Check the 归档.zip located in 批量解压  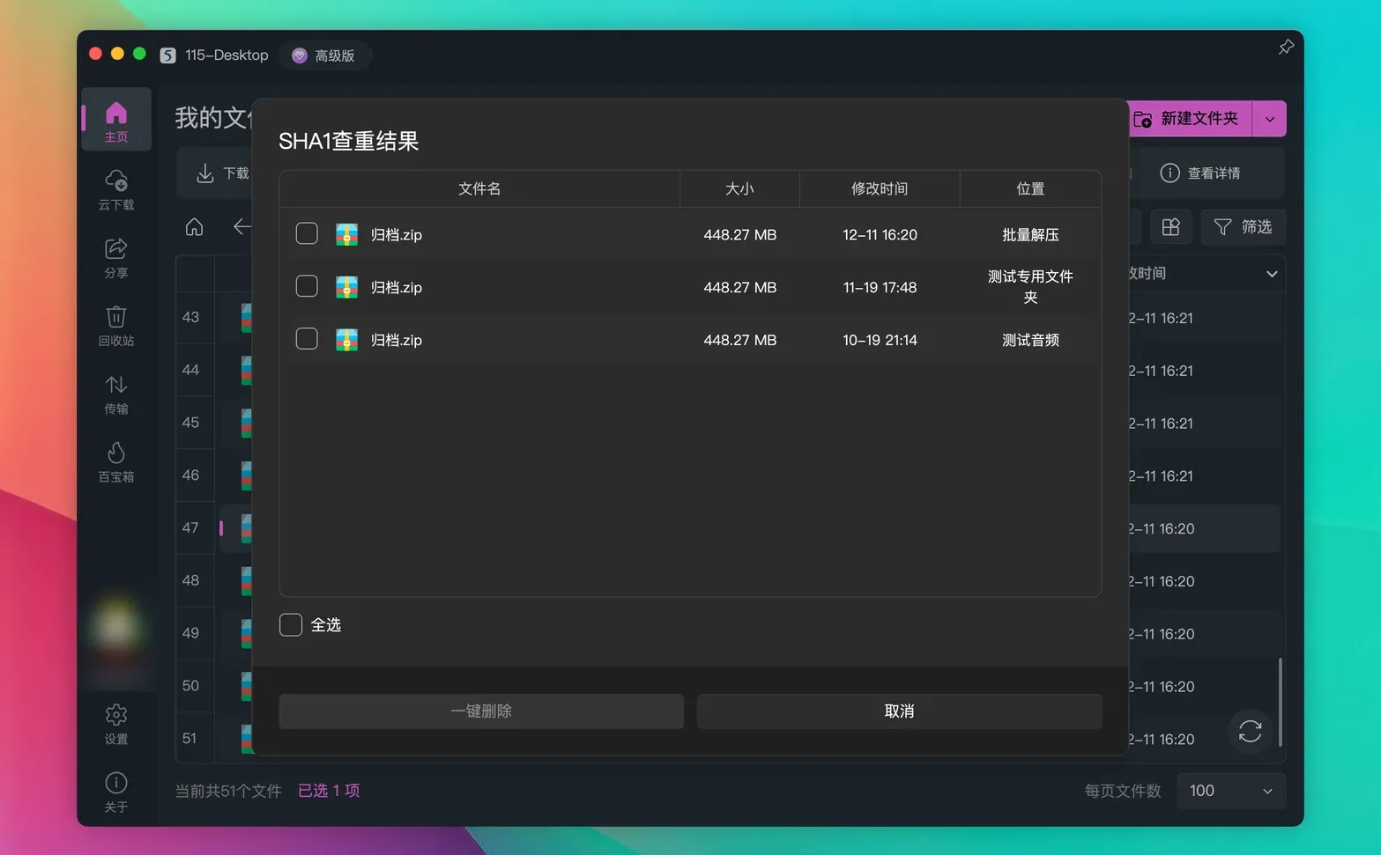(x=306, y=233)
